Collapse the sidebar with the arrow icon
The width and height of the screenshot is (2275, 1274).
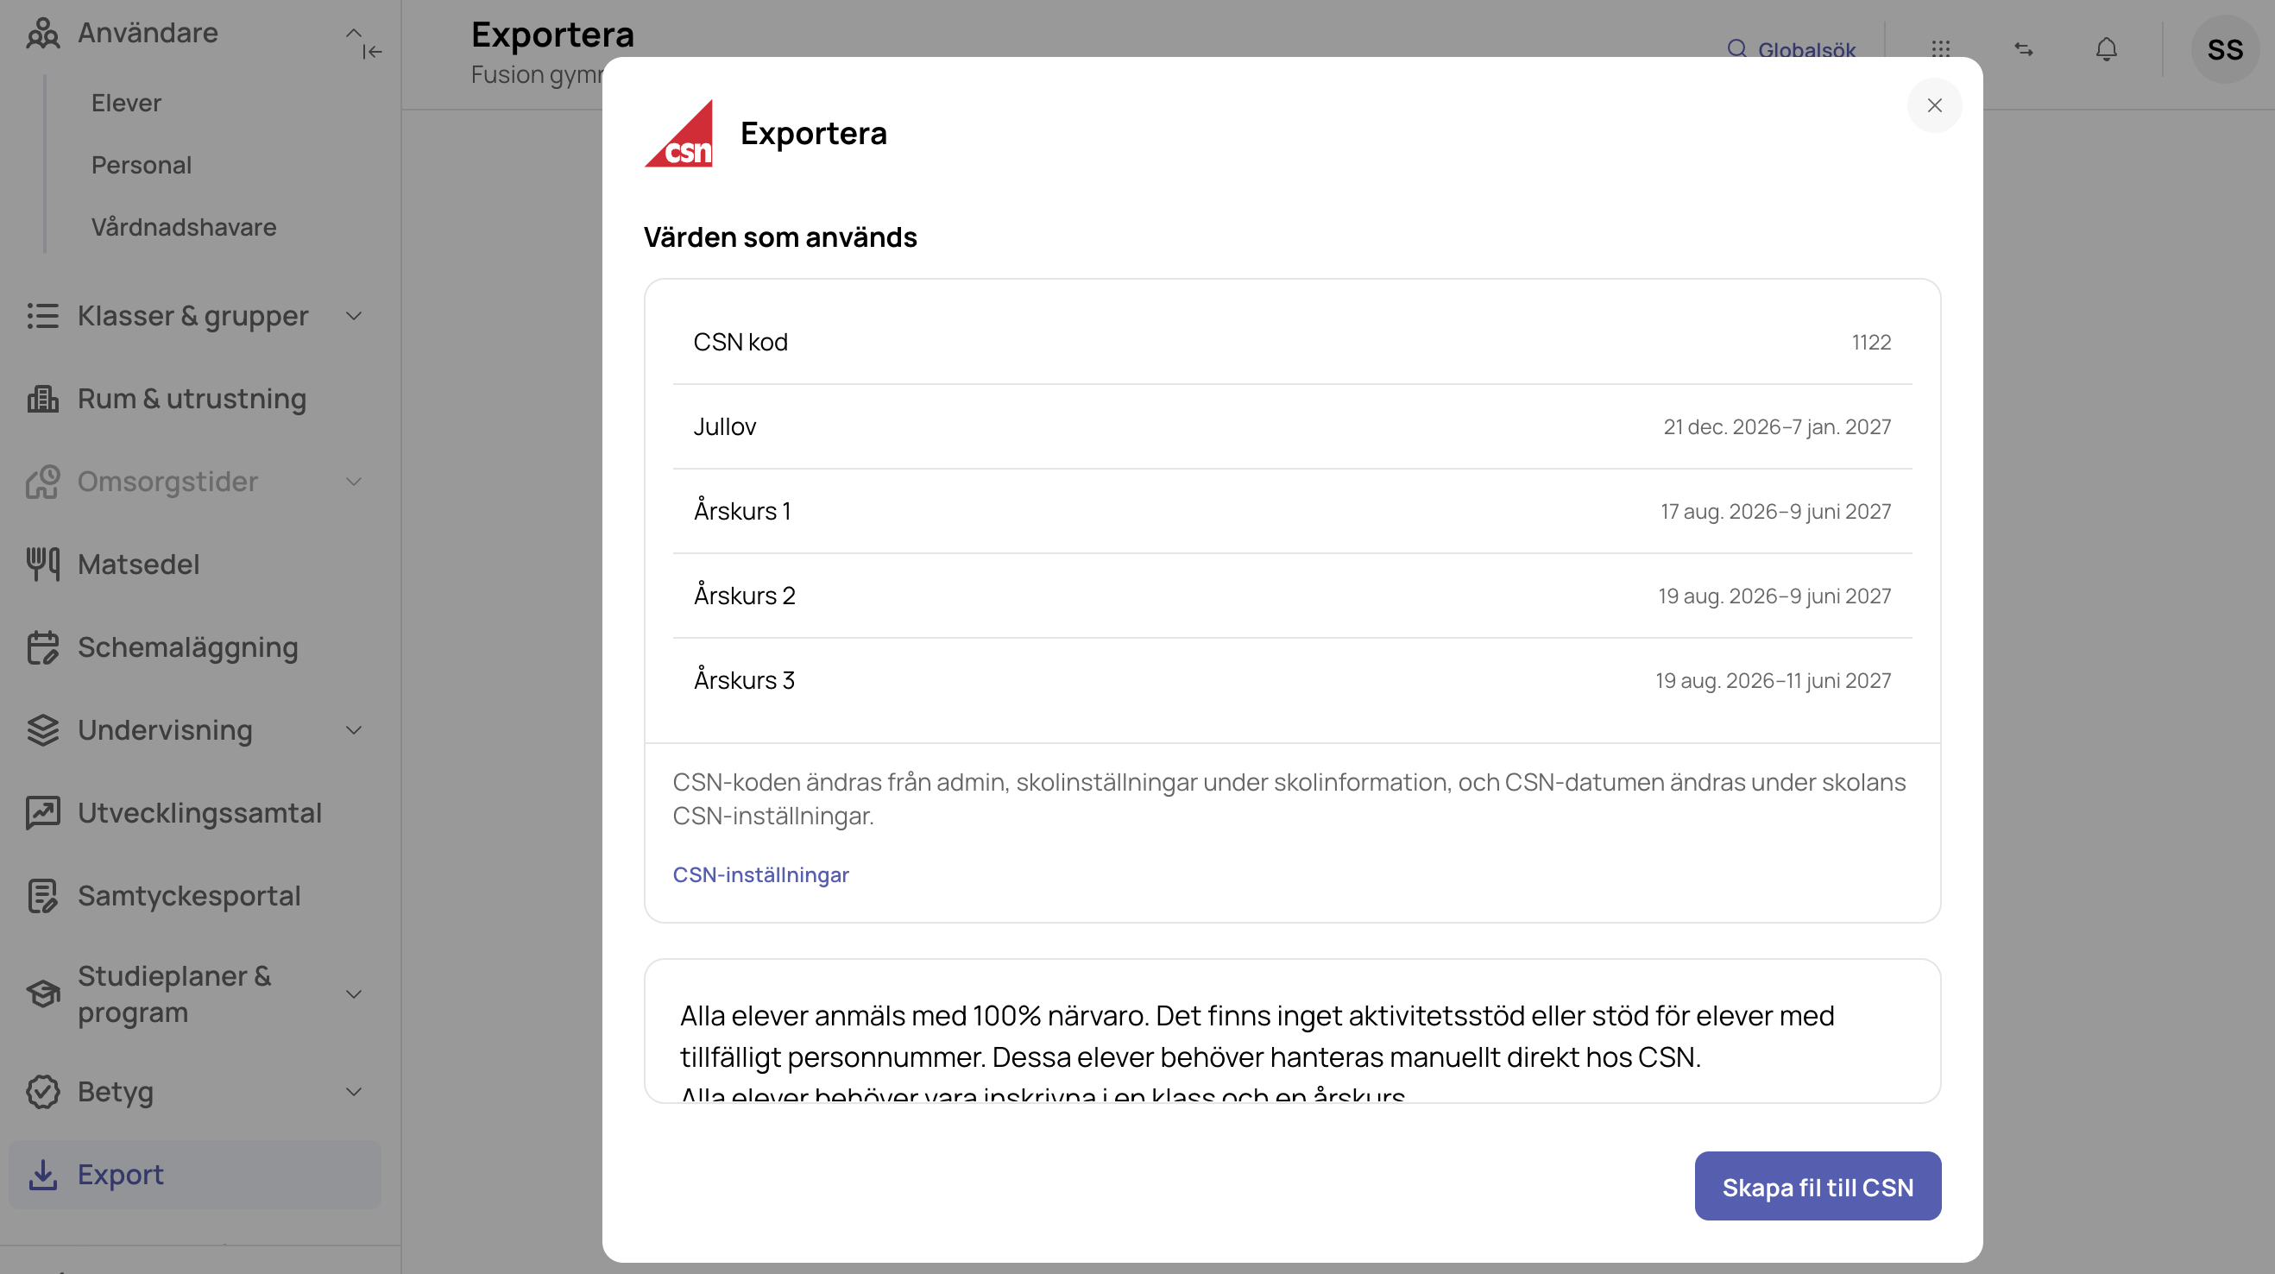pos(373,52)
